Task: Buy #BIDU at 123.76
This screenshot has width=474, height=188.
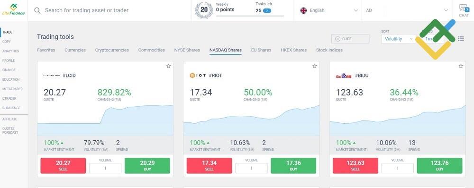Action: tap(439, 166)
